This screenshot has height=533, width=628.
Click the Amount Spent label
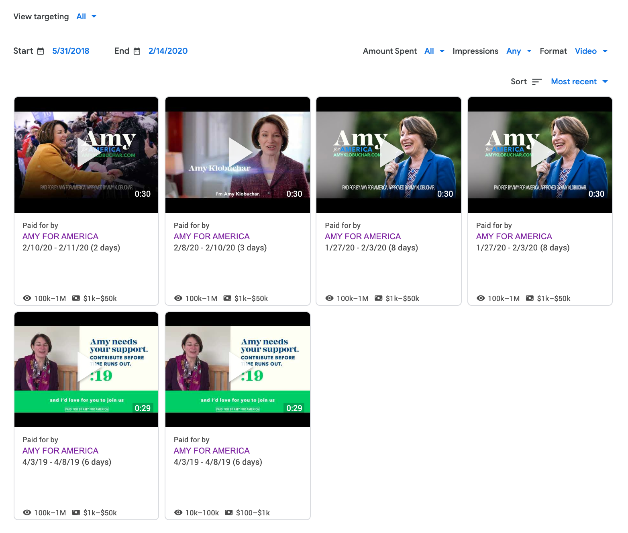pyautogui.click(x=390, y=51)
